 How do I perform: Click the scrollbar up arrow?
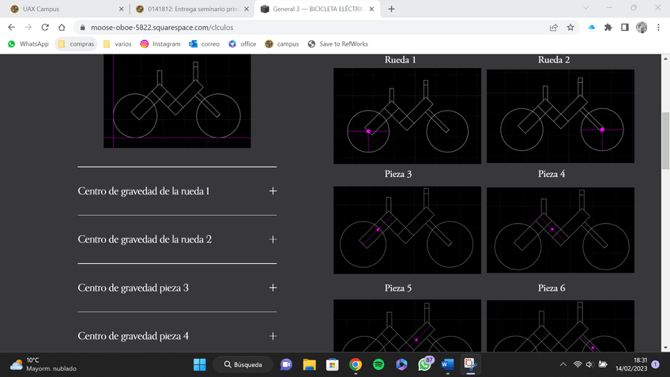point(666,58)
